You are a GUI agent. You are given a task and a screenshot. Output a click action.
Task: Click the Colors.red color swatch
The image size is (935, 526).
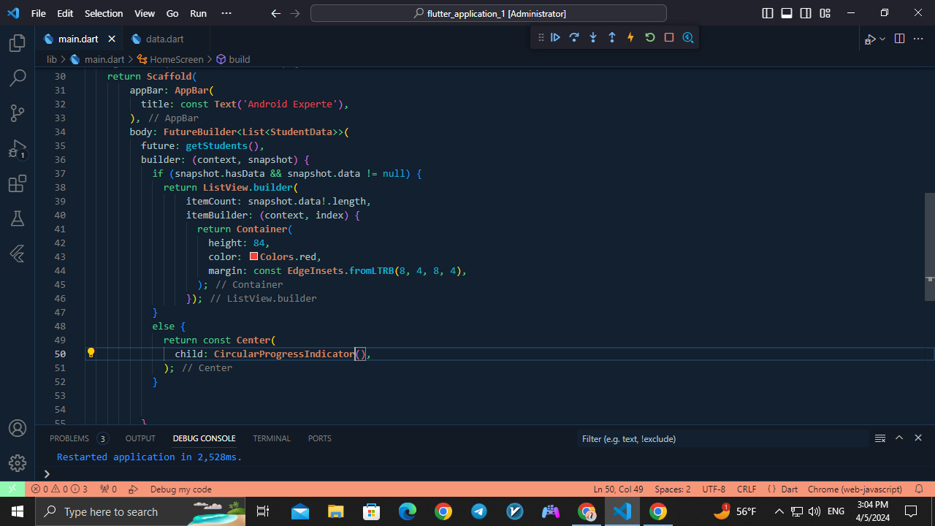253,256
